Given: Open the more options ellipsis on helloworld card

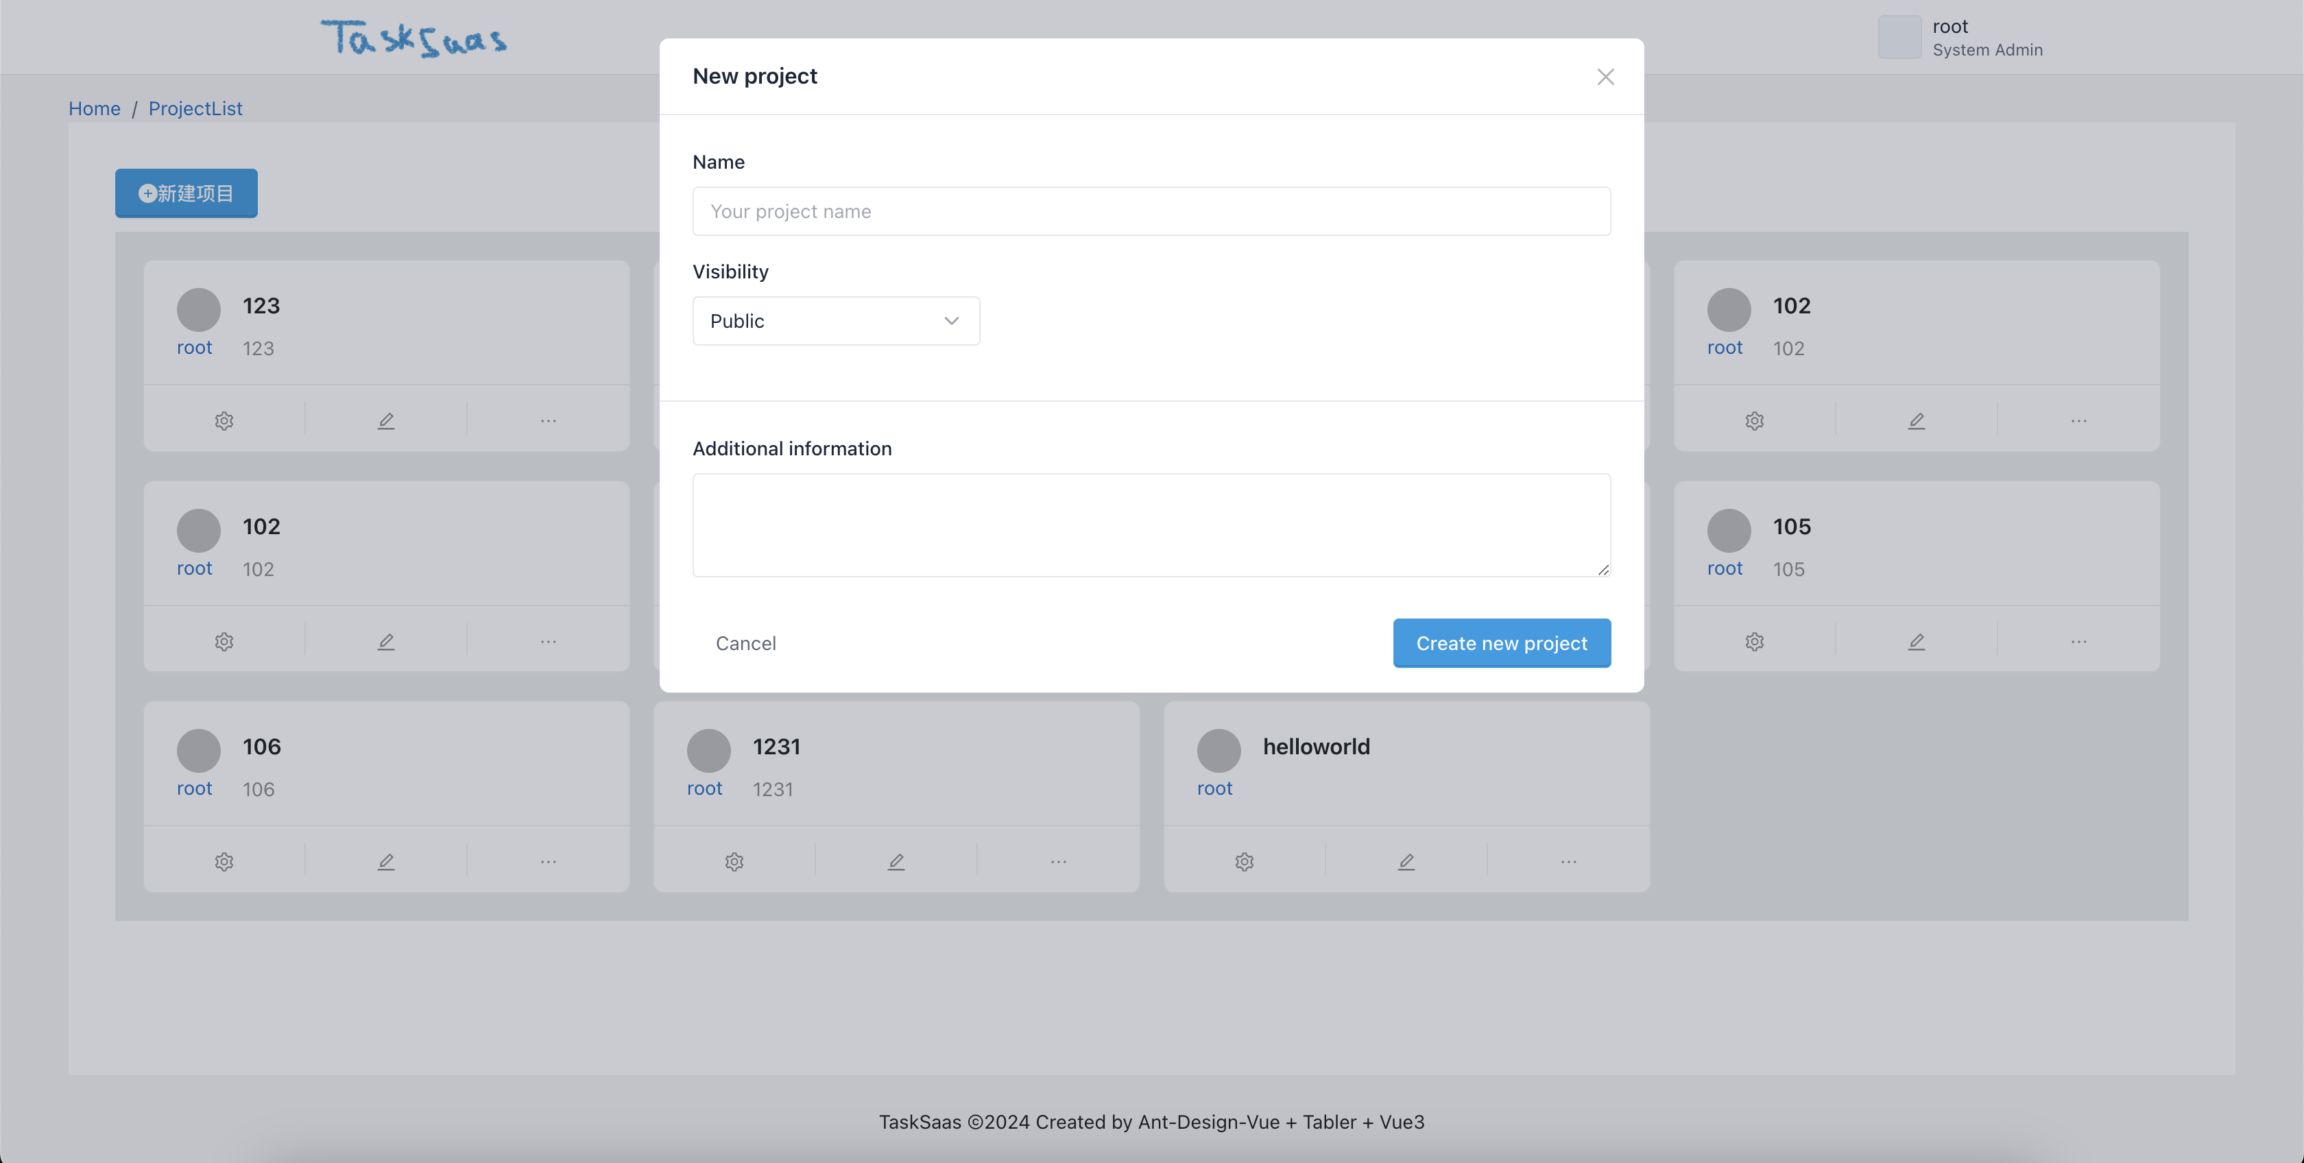Looking at the screenshot, I should [1568, 861].
